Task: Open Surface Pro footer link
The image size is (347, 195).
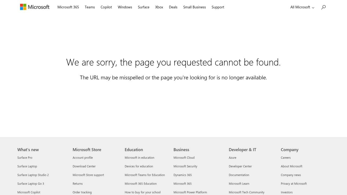Action: (x=25, y=158)
